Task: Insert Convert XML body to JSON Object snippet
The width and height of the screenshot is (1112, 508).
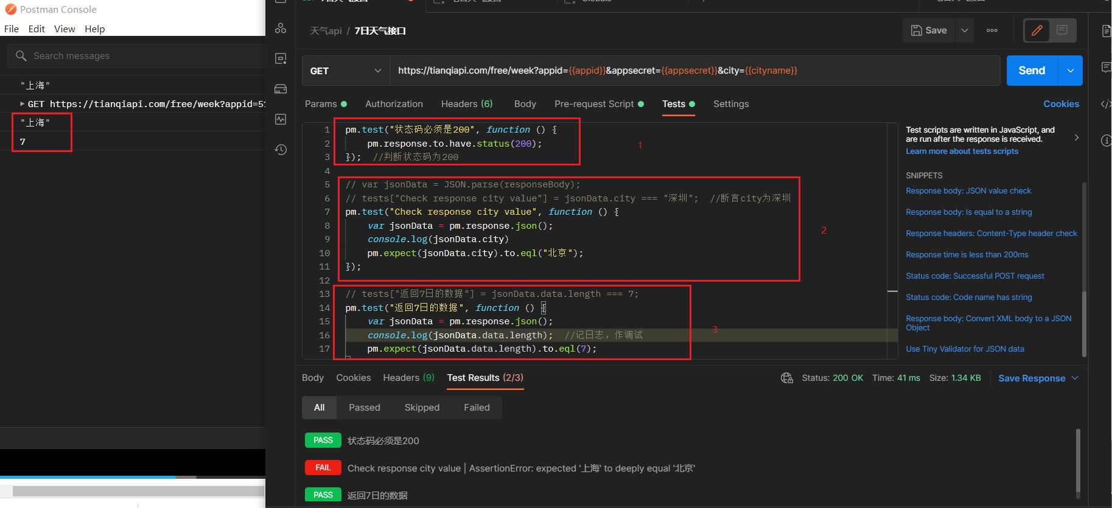Action: pos(988,323)
